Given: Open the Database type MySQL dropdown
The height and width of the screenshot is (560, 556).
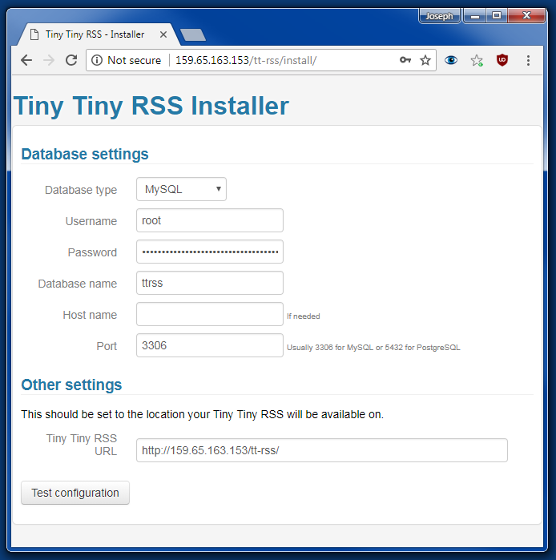Looking at the screenshot, I should 181,189.
